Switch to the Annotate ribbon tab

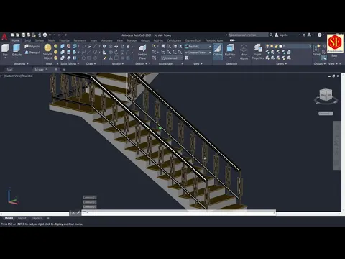(x=107, y=40)
